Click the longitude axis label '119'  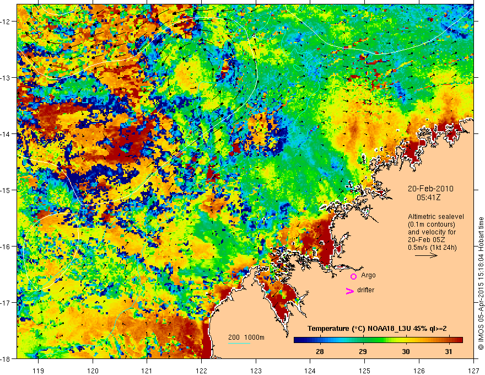pos(38,371)
